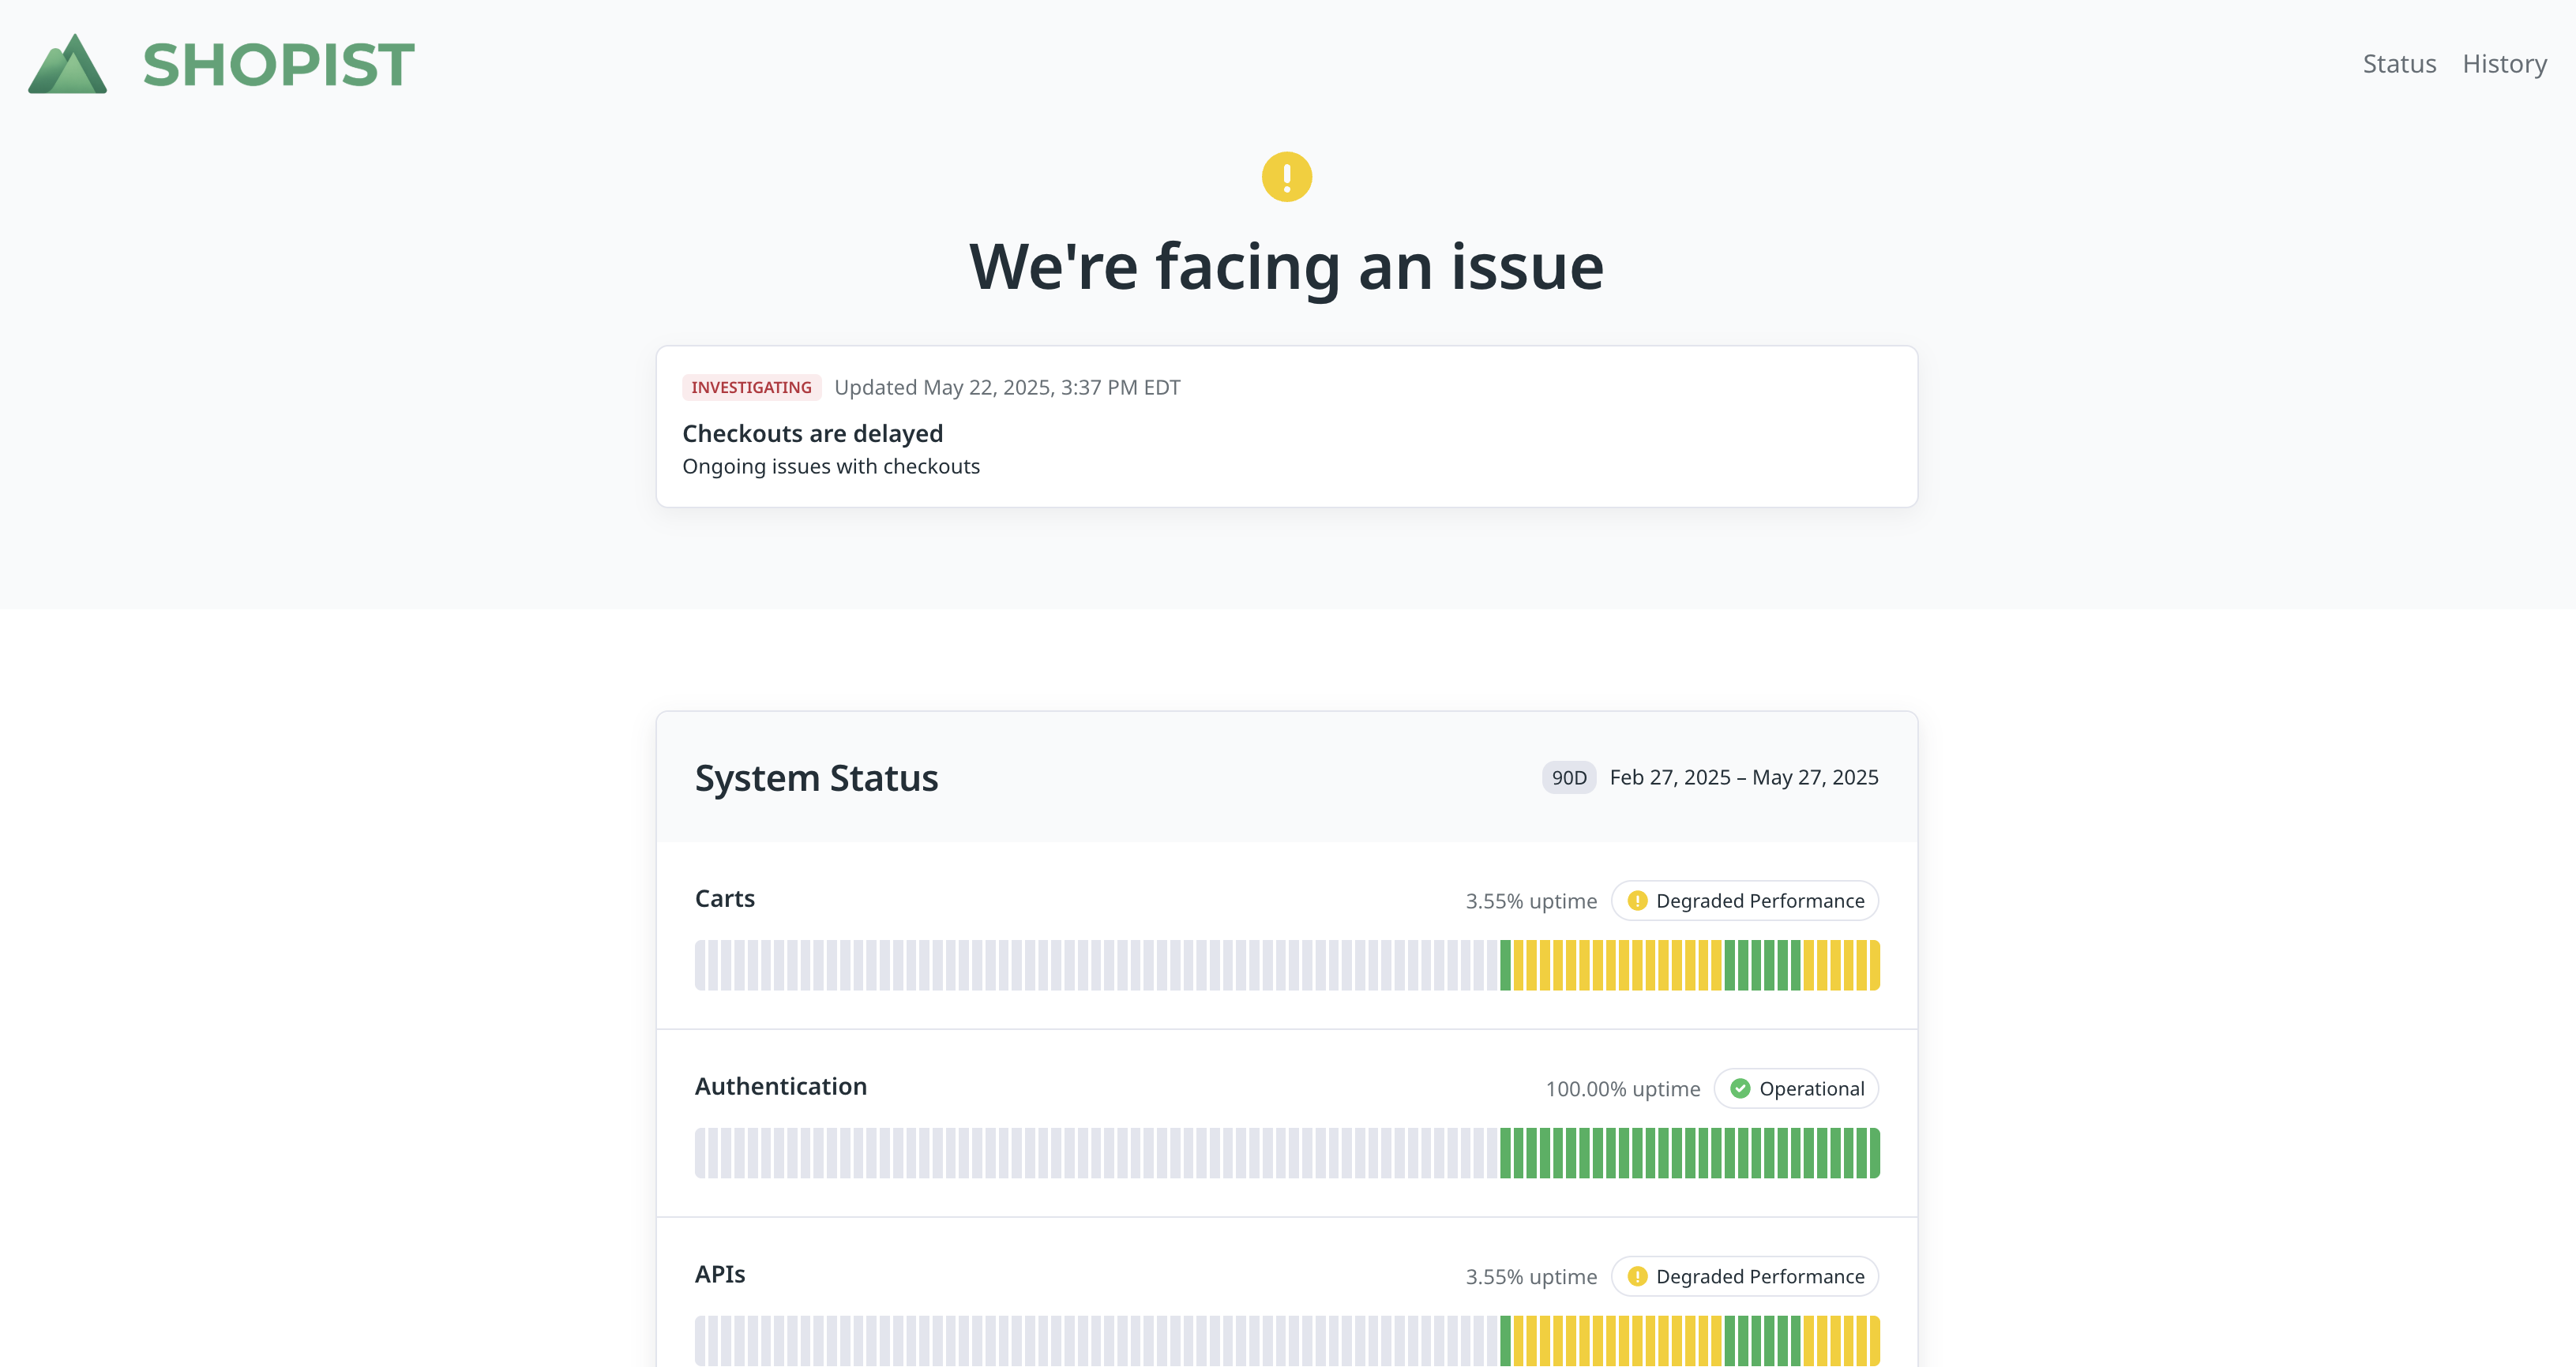Open the History nav item
Screen dimensions: 2576x1367
pyautogui.click(x=2504, y=64)
